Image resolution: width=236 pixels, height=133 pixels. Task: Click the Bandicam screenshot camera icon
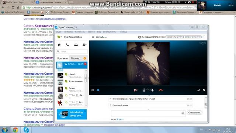[189, 2]
